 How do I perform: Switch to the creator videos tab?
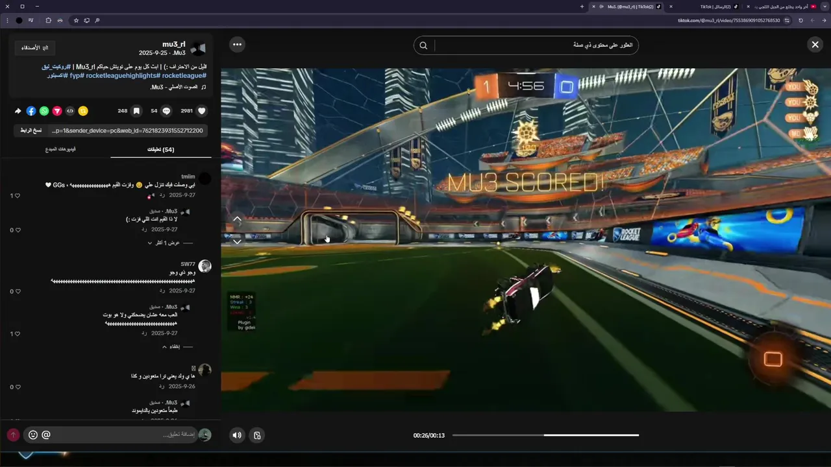60,149
